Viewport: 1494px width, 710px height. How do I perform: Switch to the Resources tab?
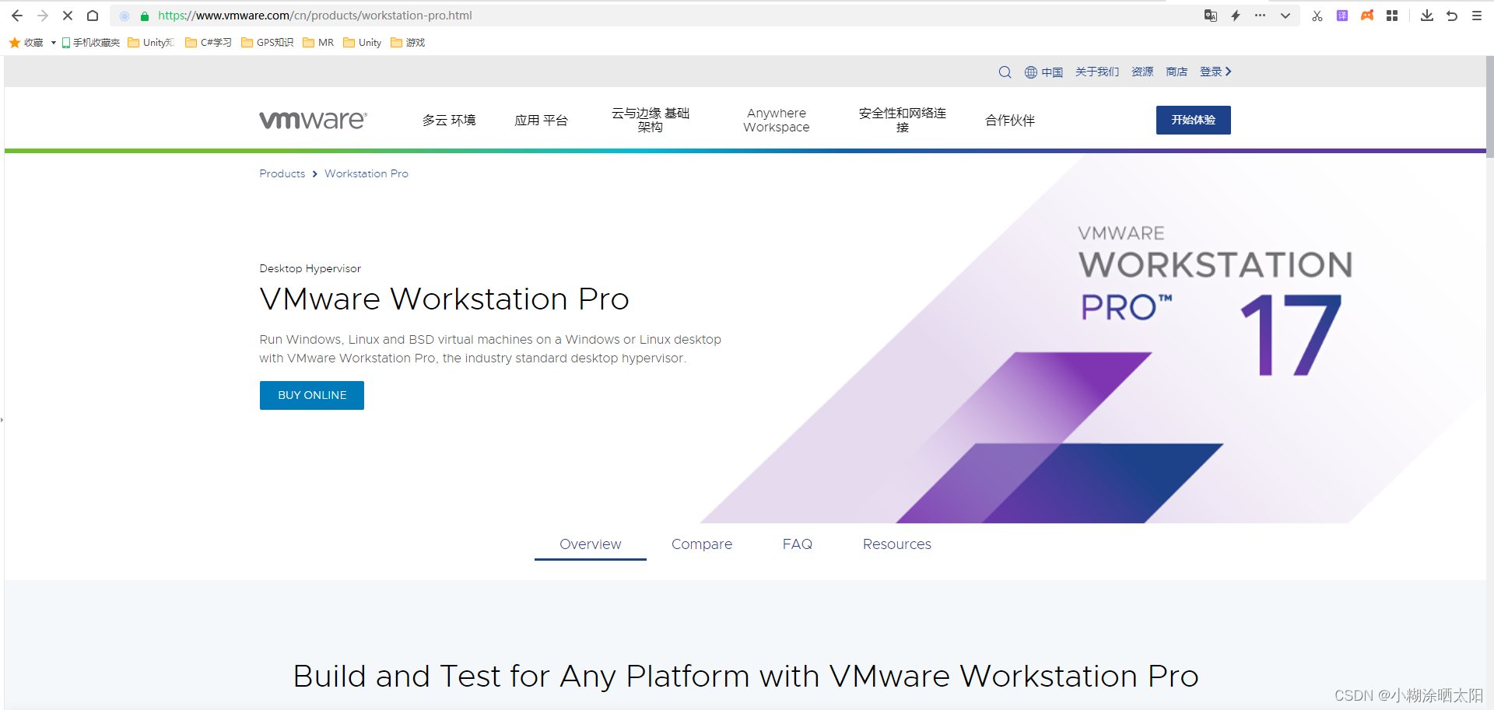click(x=897, y=544)
